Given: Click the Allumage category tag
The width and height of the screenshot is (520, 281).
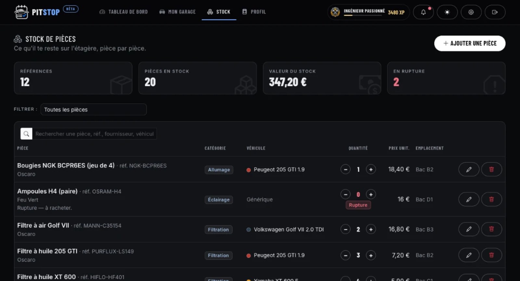Looking at the screenshot, I should pyautogui.click(x=219, y=170).
